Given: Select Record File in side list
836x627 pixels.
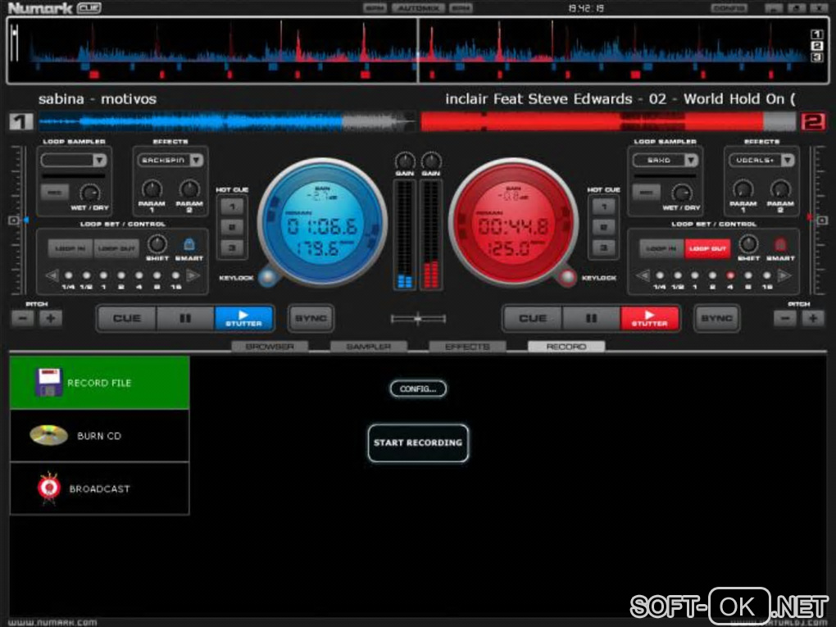Looking at the screenshot, I should pyautogui.click(x=100, y=382).
